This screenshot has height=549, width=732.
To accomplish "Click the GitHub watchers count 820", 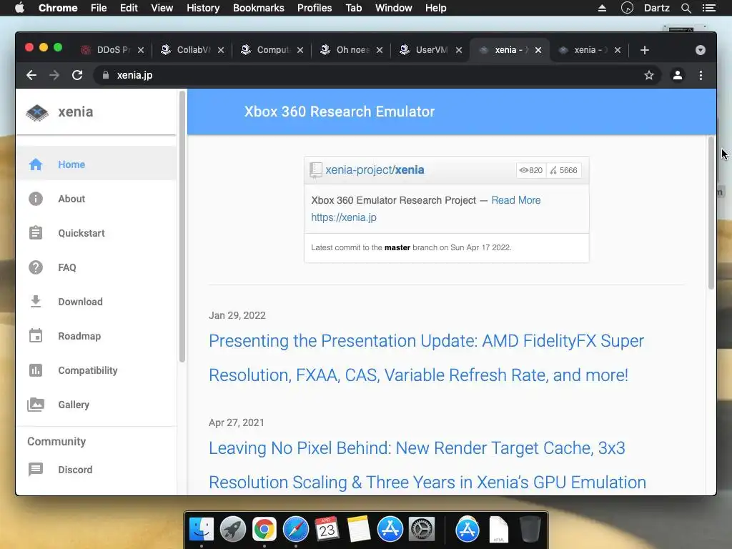I will click(x=531, y=170).
